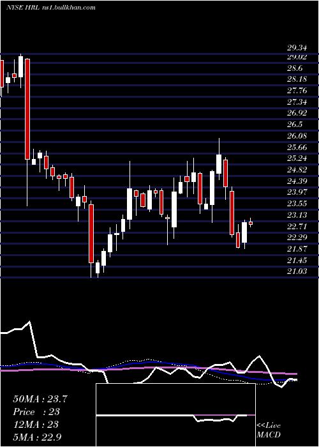The width and height of the screenshot is (319, 447).
Task: Select the 26.92 price axis label
Action: [297, 113]
